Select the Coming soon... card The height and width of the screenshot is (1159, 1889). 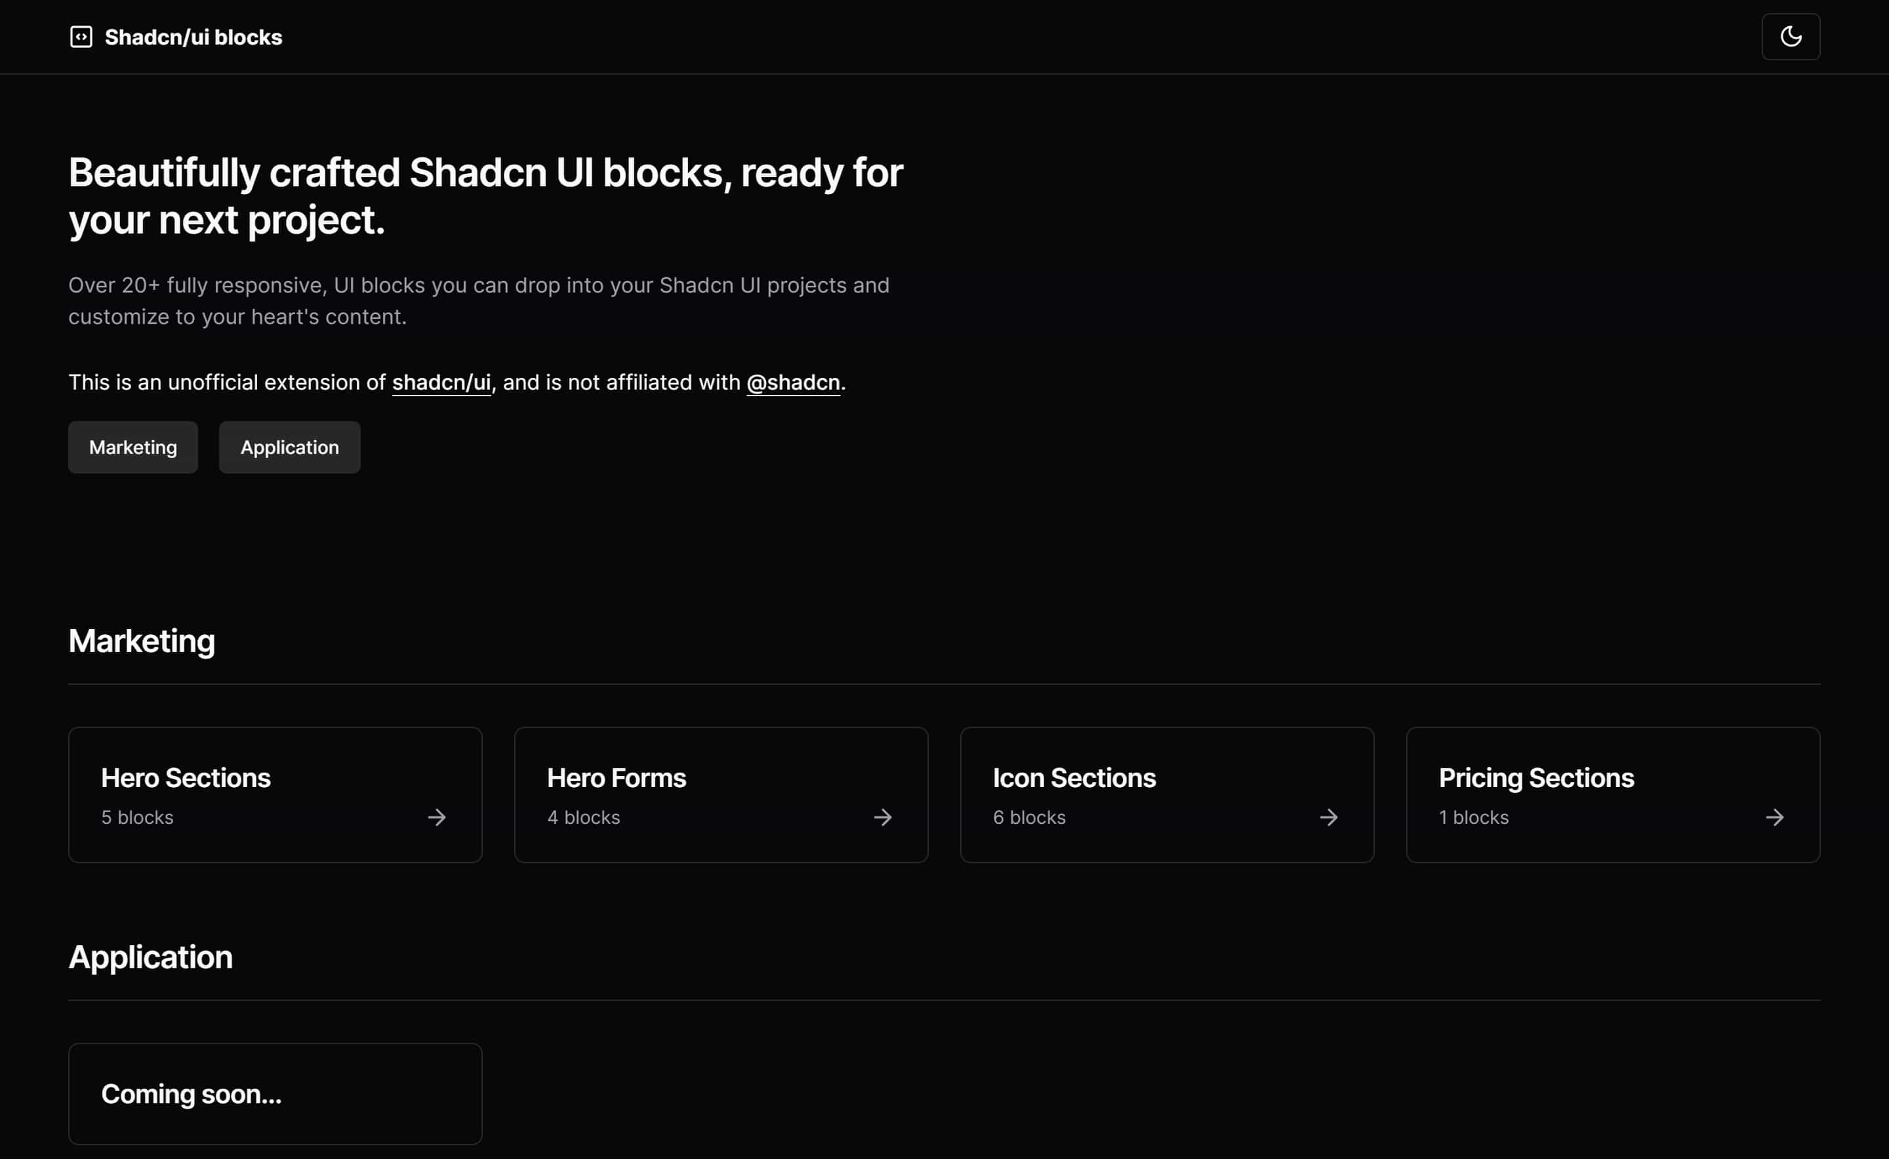pyautogui.click(x=275, y=1094)
